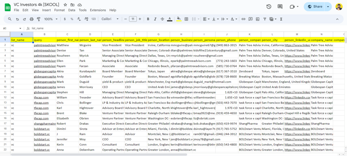
Task: Open the Share options dropdown arrow
Action: click(328, 7)
